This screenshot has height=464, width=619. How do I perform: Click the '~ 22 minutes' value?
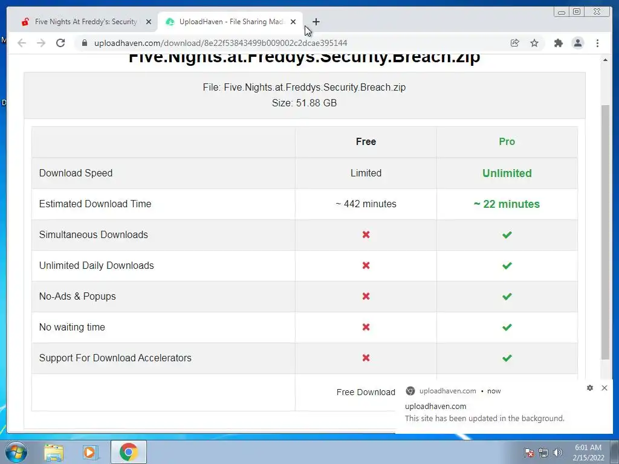pyautogui.click(x=507, y=204)
